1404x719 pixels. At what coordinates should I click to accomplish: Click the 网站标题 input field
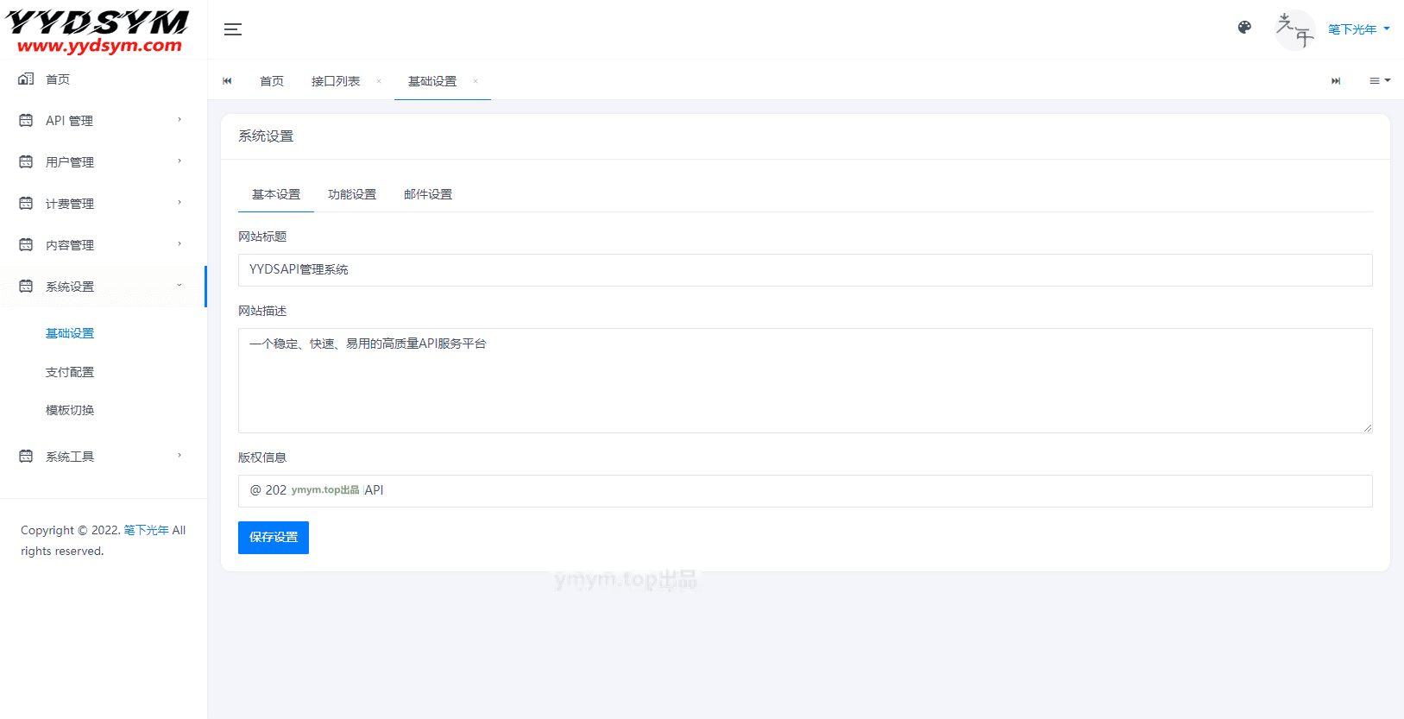(x=805, y=270)
